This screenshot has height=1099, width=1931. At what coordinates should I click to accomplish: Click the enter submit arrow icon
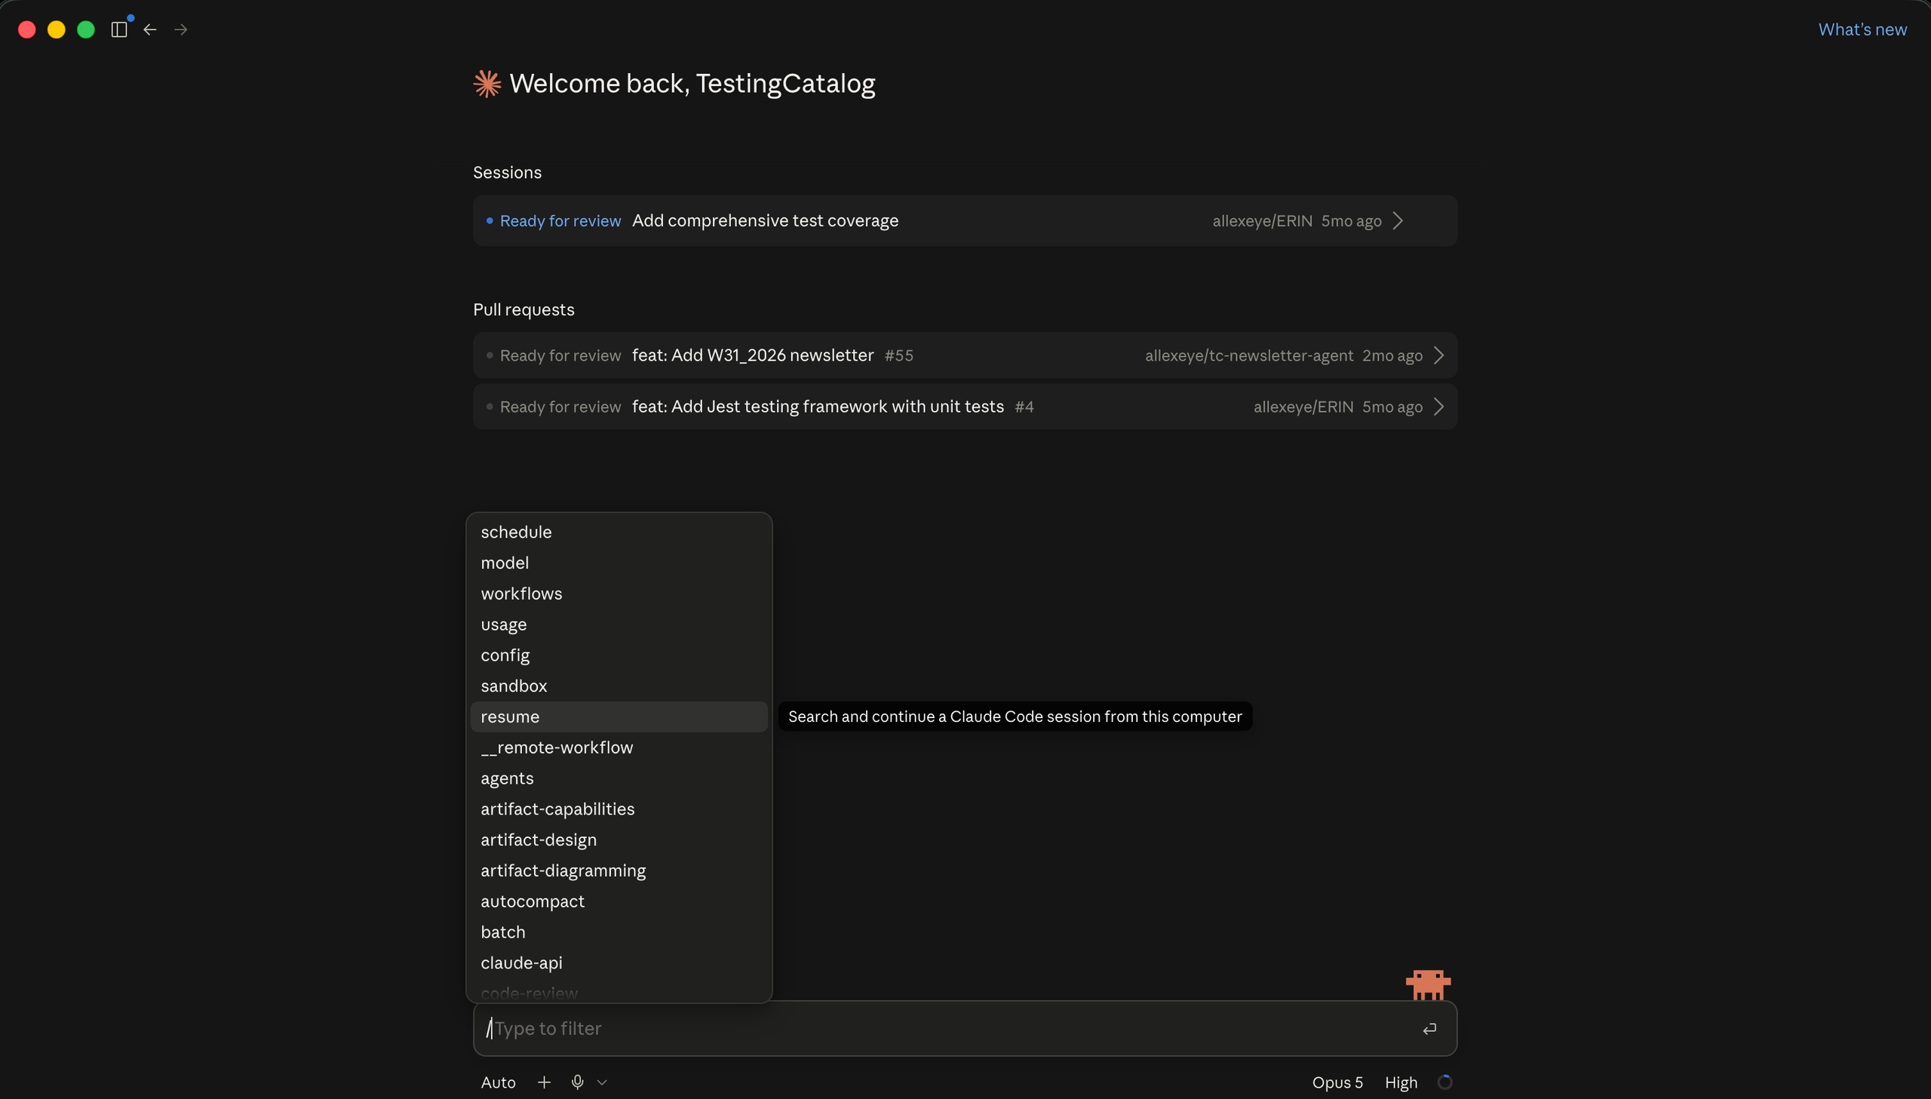click(x=1429, y=1029)
